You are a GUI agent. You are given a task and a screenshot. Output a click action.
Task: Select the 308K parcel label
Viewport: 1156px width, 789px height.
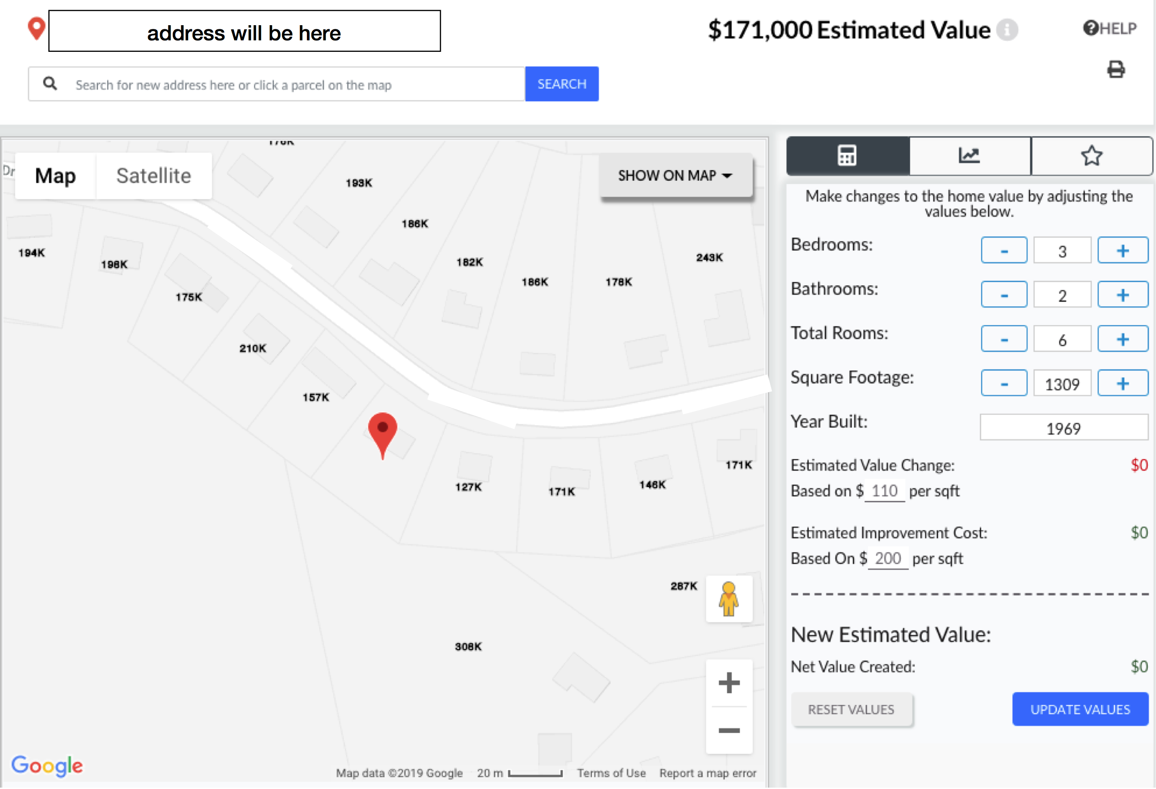point(468,647)
